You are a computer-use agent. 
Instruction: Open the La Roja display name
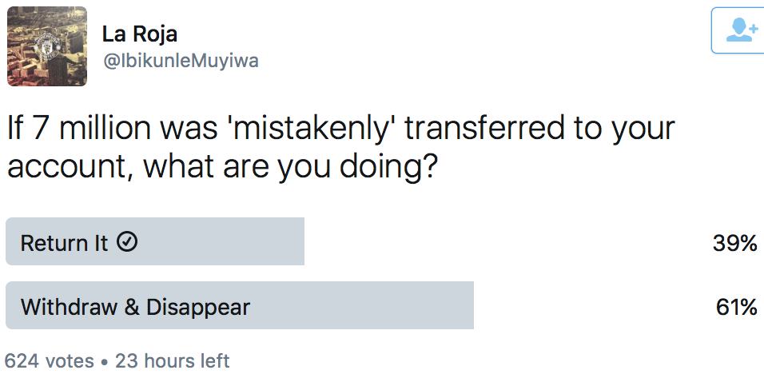coord(140,34)
